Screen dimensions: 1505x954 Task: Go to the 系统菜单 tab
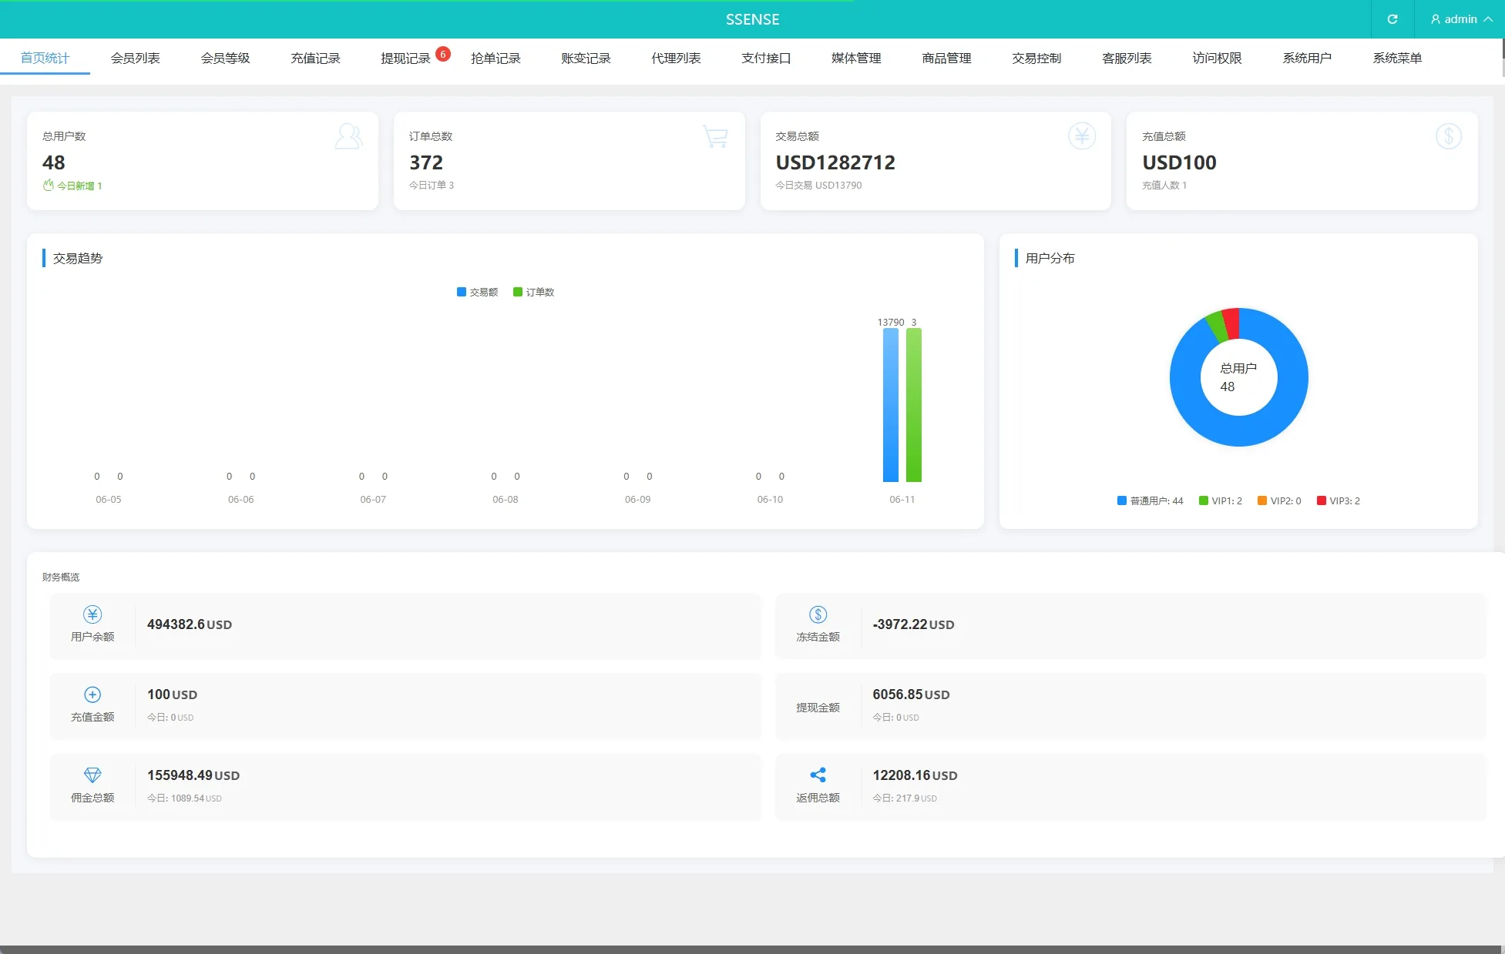[x=1396, y=59]
